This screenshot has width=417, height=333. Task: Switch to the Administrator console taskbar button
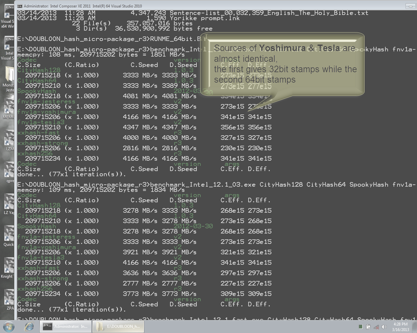pyautogui.click(x=65, y=326)
